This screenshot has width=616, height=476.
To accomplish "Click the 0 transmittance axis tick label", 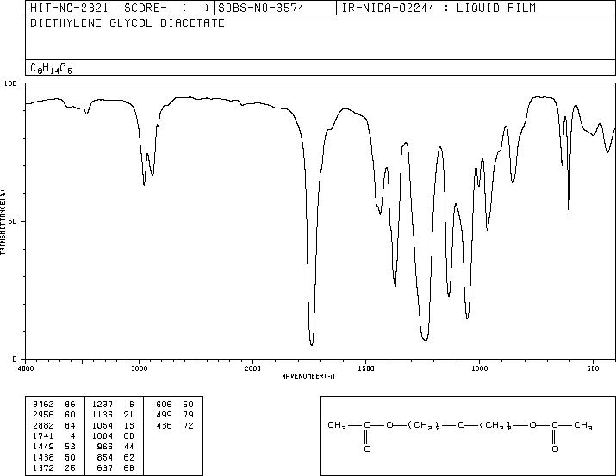I will point(15,359).
